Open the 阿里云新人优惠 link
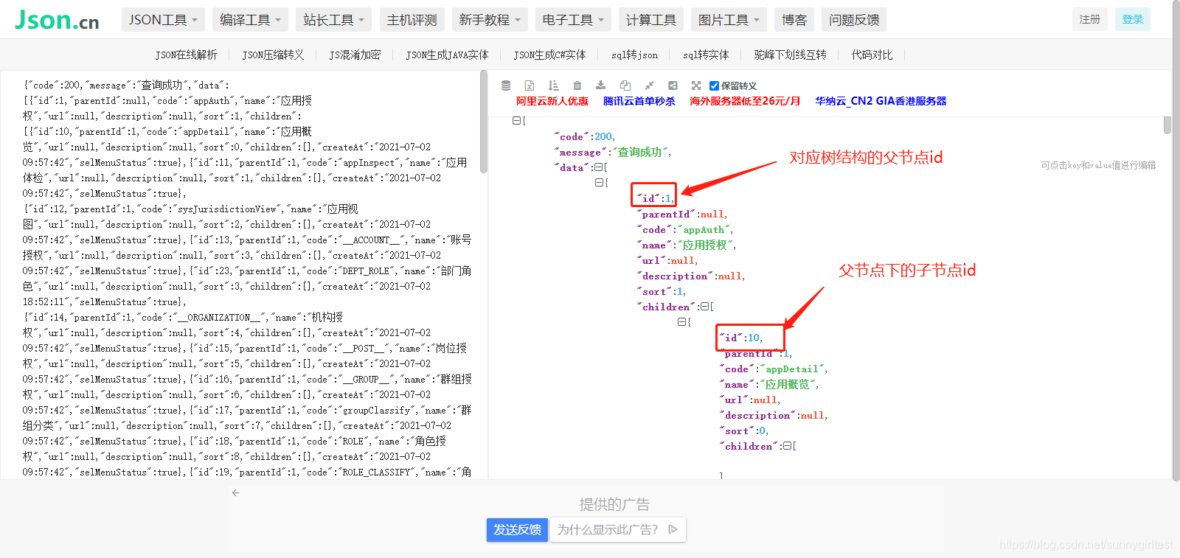 point(552,101)
